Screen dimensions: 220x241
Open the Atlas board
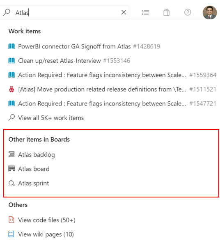[x=29, y=169]
